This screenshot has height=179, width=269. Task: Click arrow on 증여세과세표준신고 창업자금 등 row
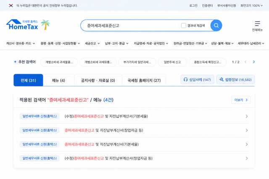coord(247,130)
